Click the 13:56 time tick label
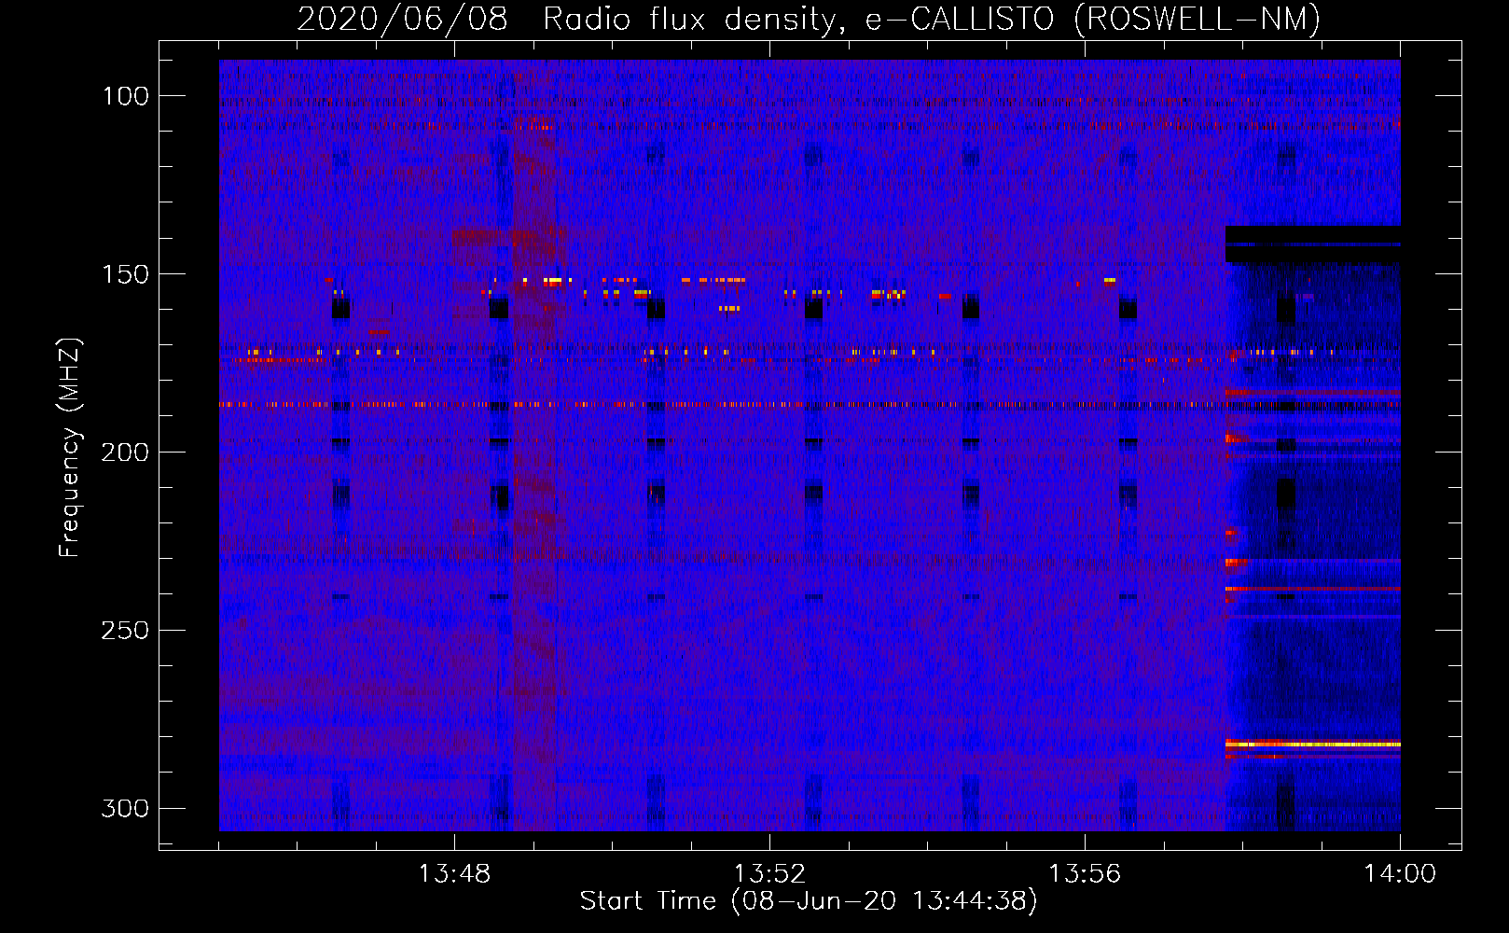Image resolution: width=1509 pixels, height=933 pixels. 1085,874
